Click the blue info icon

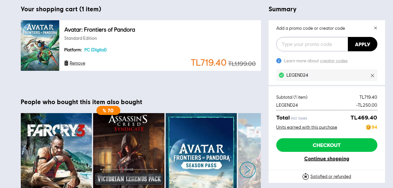279,61
